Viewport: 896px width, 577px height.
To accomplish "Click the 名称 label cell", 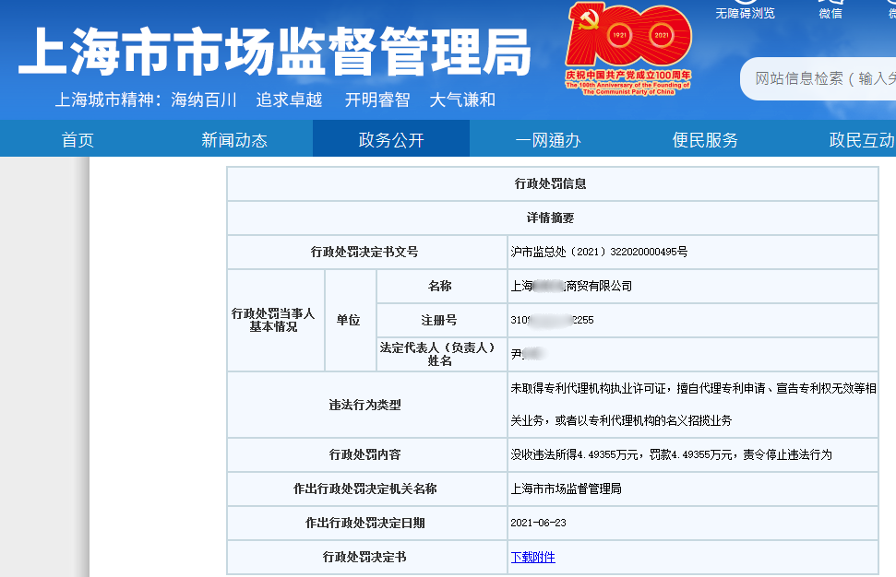I will 442,286.
